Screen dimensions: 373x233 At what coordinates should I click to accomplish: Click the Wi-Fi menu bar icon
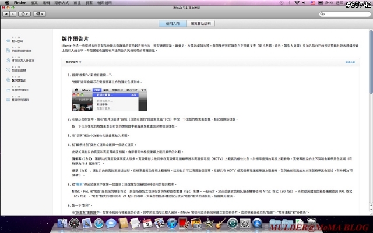click(297, 3)
